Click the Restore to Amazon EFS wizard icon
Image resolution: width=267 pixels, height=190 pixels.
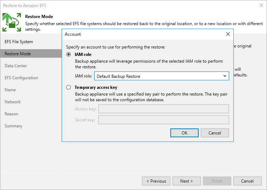(12, 22)
